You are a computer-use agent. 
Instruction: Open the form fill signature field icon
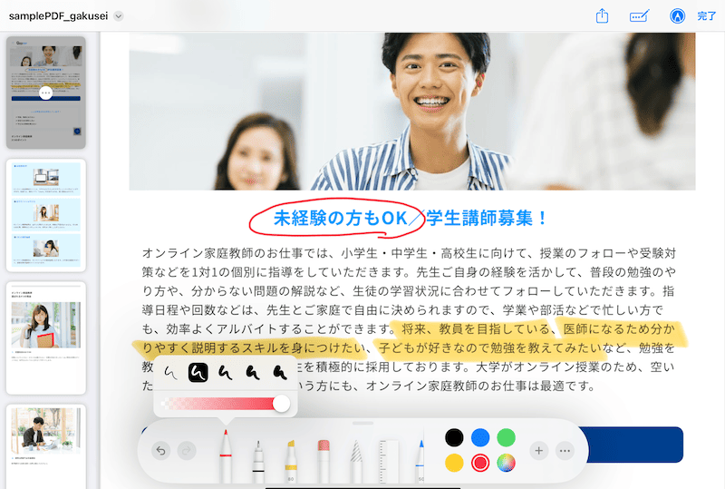pos(641,16)
